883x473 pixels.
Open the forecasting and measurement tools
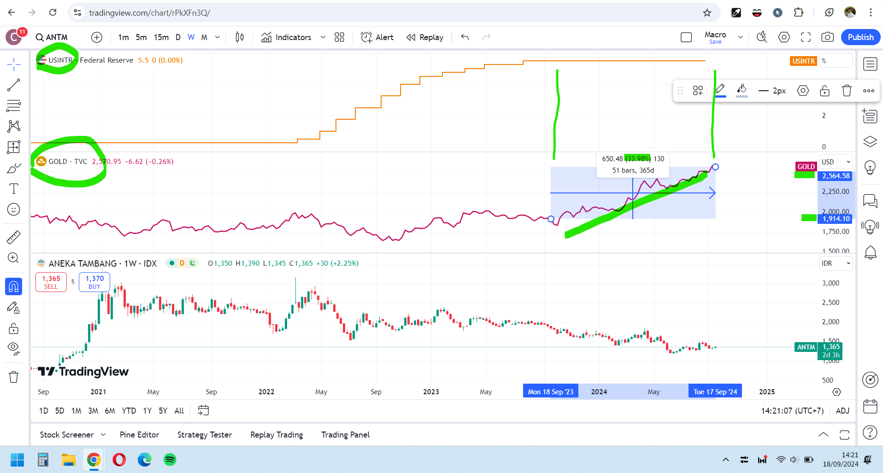[x=14, y=147]
